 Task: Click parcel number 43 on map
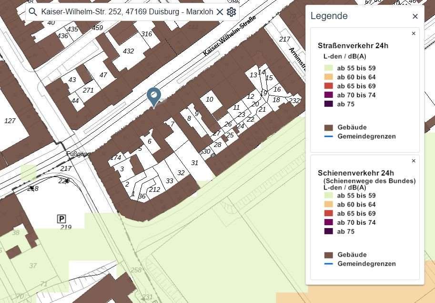click(72, 80)
